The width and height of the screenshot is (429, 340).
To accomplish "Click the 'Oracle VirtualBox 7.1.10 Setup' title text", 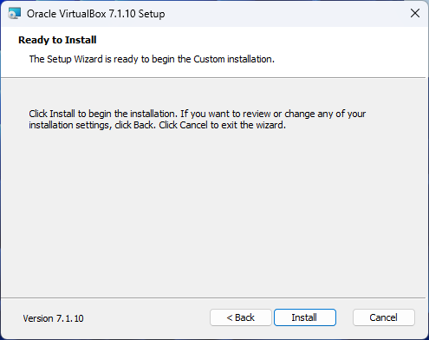I will coord(95,14).
